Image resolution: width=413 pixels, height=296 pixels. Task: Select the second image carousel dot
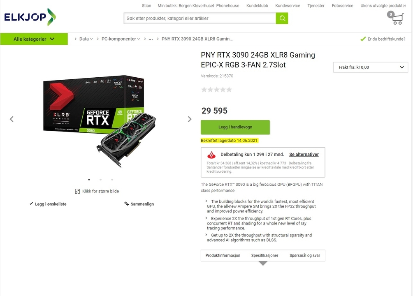click(101, 180)
